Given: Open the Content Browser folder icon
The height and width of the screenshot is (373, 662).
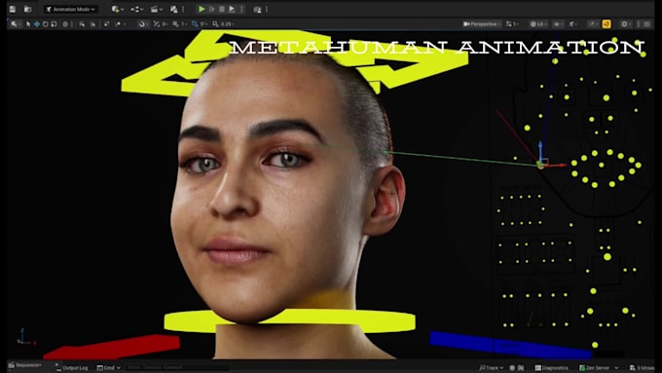Looking at the screenshot, I should tap(28, 9).
